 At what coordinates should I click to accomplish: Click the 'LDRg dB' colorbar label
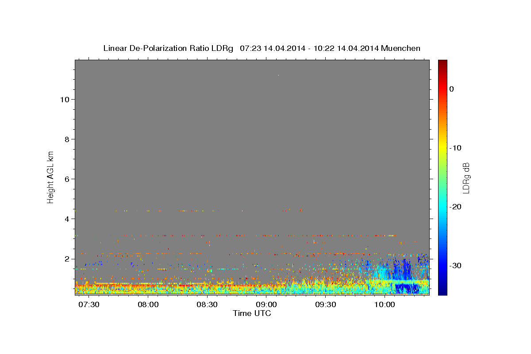(466, 178)
